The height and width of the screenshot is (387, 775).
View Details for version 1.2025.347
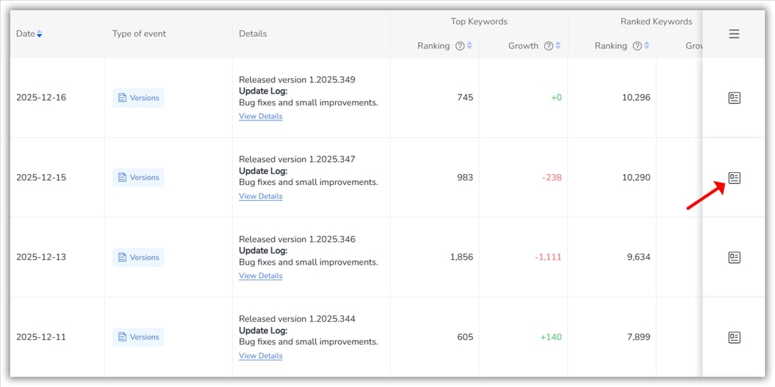260,197
